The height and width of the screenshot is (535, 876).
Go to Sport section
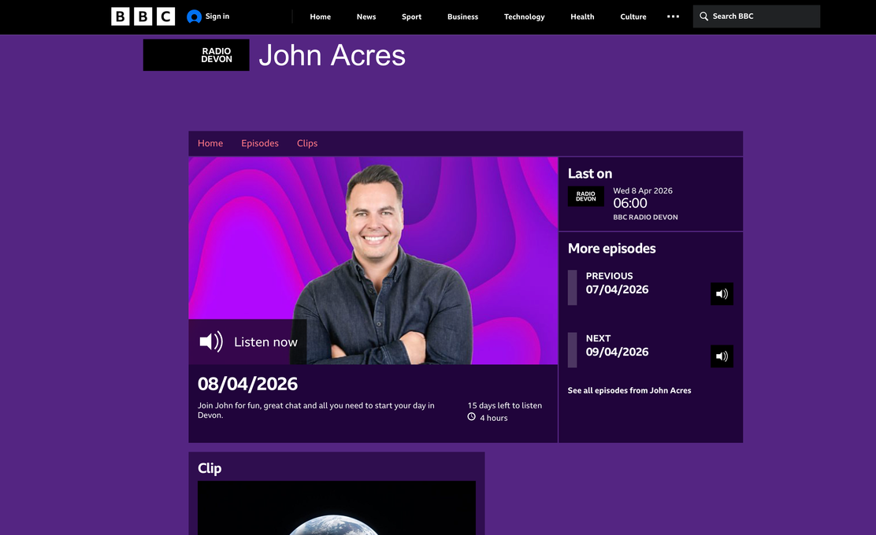[x=411, y=17]
